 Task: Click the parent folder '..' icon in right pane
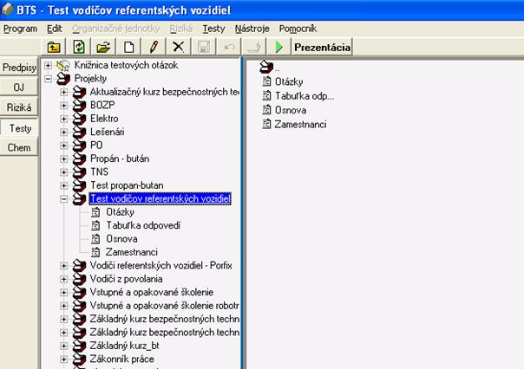click(266, 67)
